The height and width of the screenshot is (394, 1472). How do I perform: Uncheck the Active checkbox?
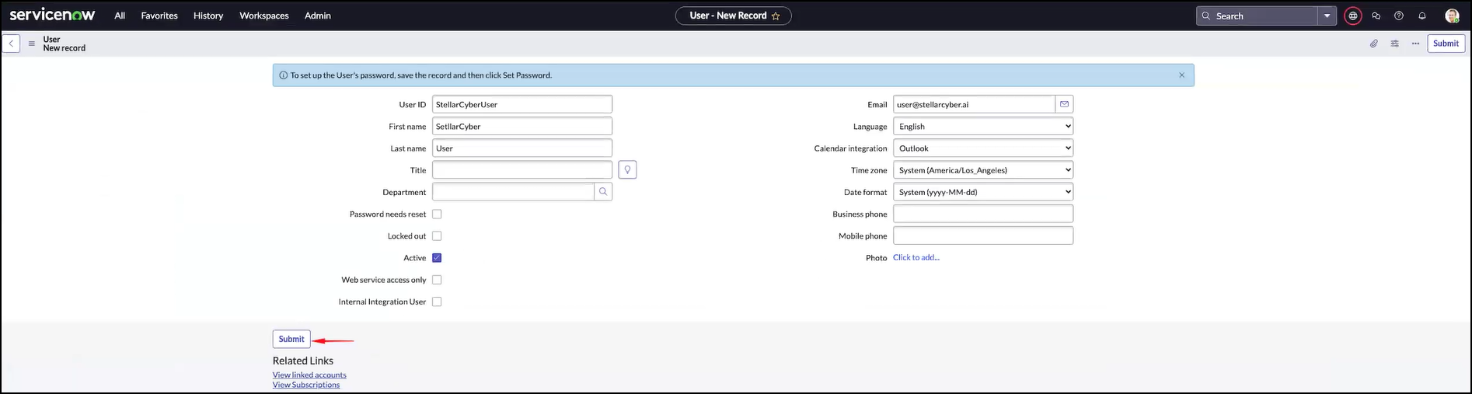(437, 258)
